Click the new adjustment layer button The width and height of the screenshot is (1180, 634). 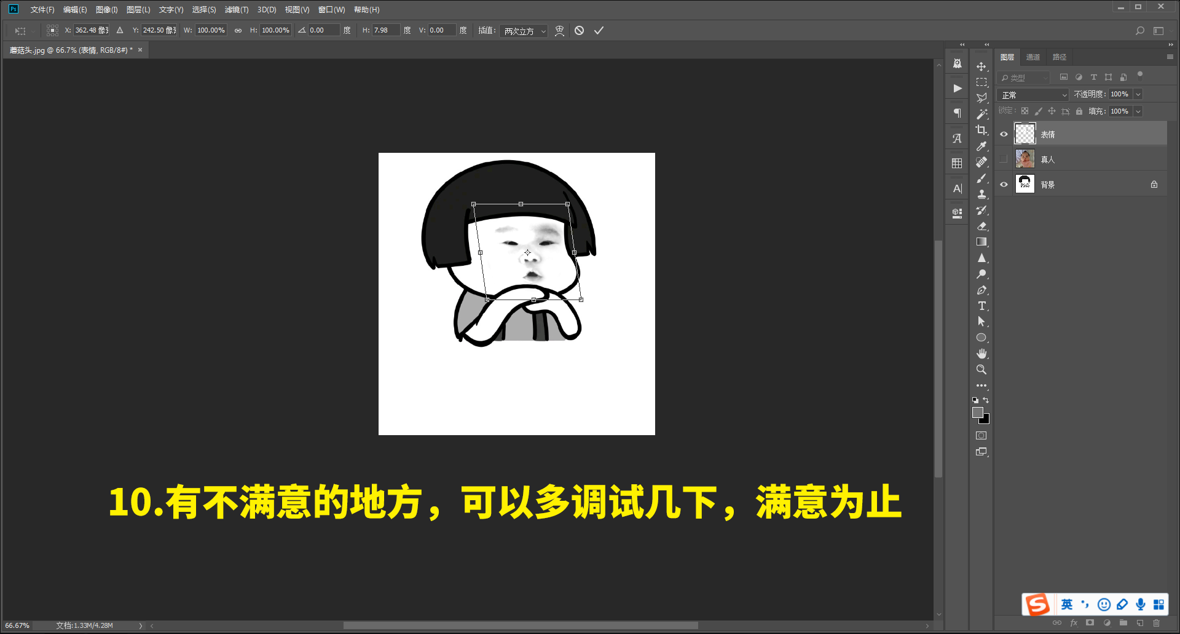click(1107, 623)
